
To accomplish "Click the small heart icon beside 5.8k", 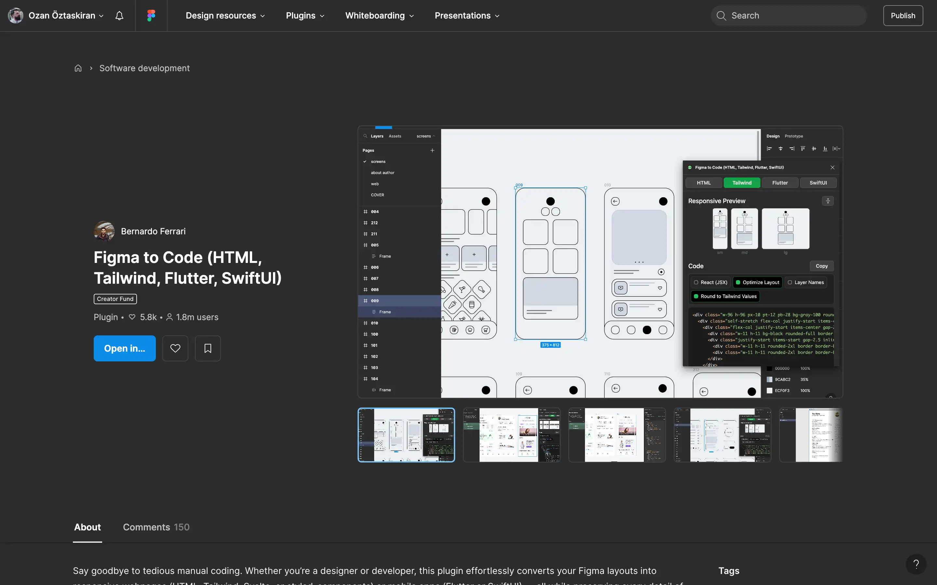I will click(132, 317).
